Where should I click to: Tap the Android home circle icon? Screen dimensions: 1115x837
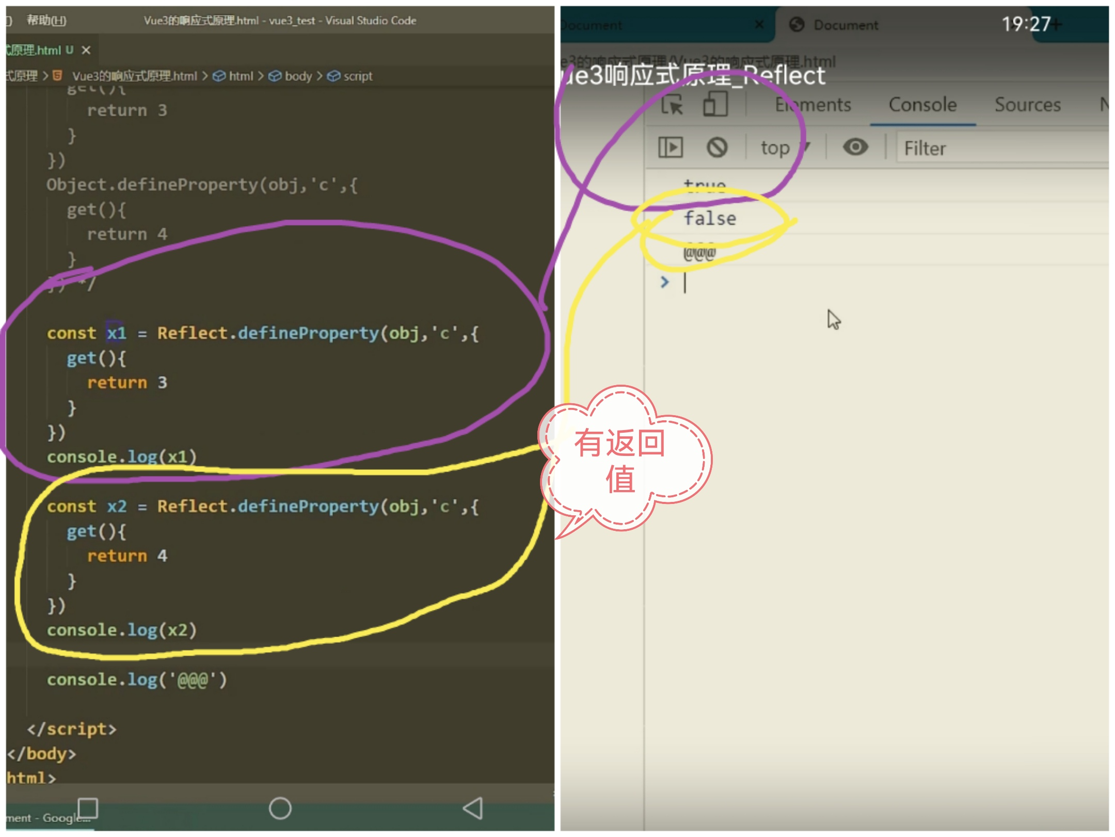pos(280,808)
